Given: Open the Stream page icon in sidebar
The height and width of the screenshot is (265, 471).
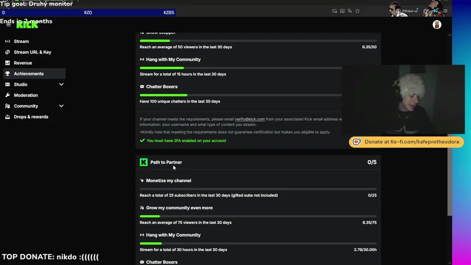Looking at the screenshot, I should coord(7,41).
